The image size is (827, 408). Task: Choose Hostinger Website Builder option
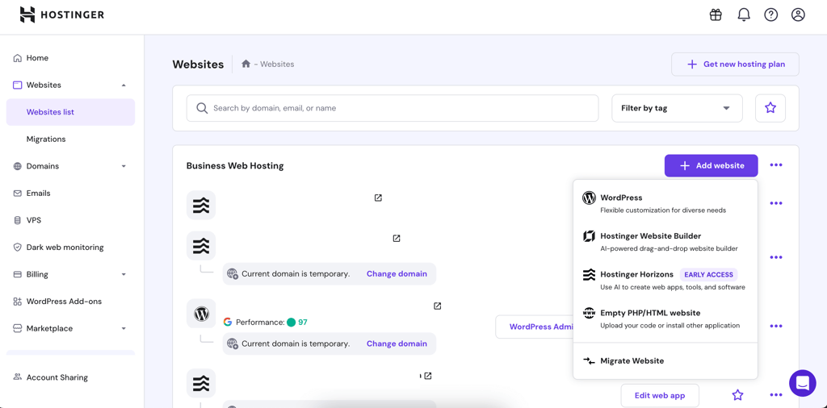[x=665, y=242]
